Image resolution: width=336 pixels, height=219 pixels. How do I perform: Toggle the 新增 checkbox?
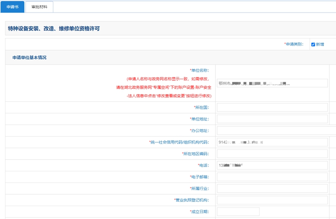click(x=313, y=44)
